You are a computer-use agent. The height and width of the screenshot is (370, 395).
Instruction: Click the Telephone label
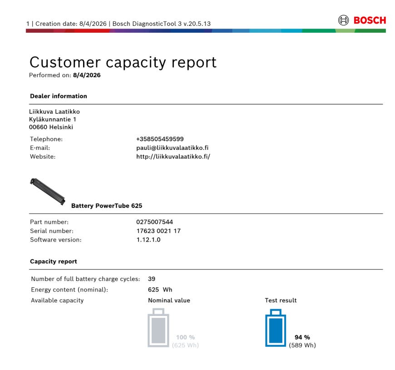point(46,139)
